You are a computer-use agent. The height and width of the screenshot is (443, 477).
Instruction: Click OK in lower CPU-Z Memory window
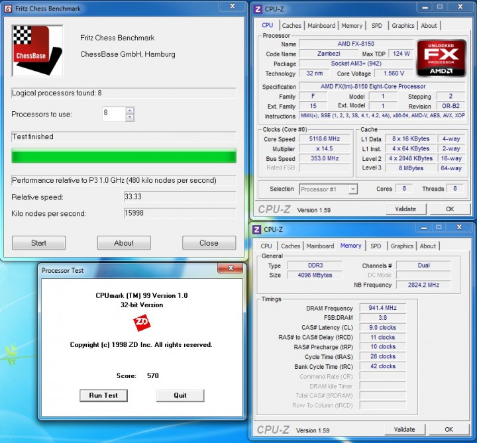coord(449,429)
